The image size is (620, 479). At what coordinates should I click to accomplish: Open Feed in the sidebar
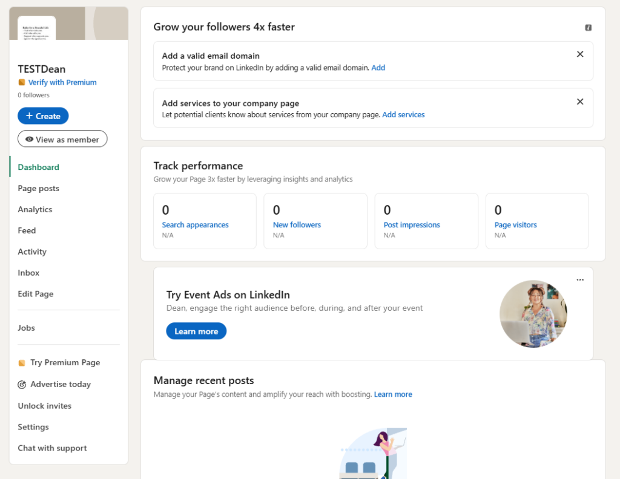pos(27,230)
